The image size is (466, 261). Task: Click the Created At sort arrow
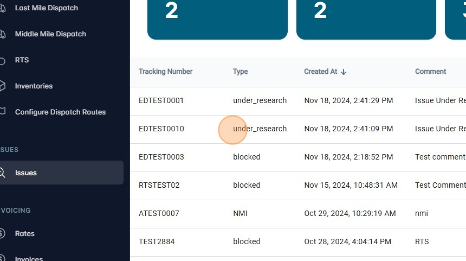point(344,72)
